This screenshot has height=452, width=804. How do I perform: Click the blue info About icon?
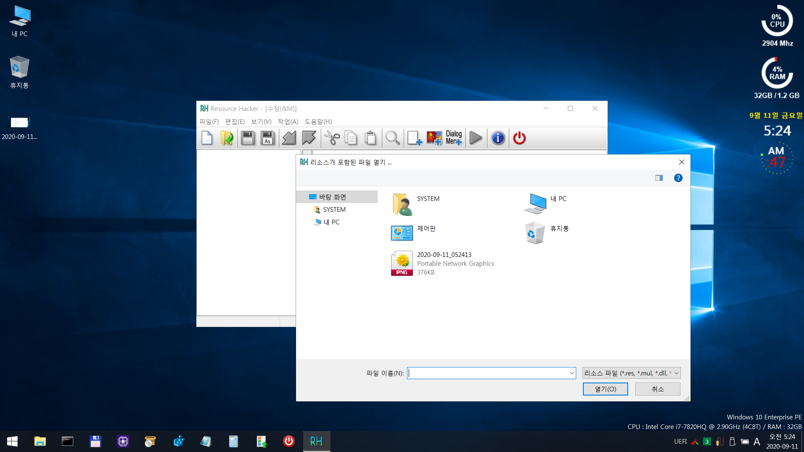pos(498,138)
